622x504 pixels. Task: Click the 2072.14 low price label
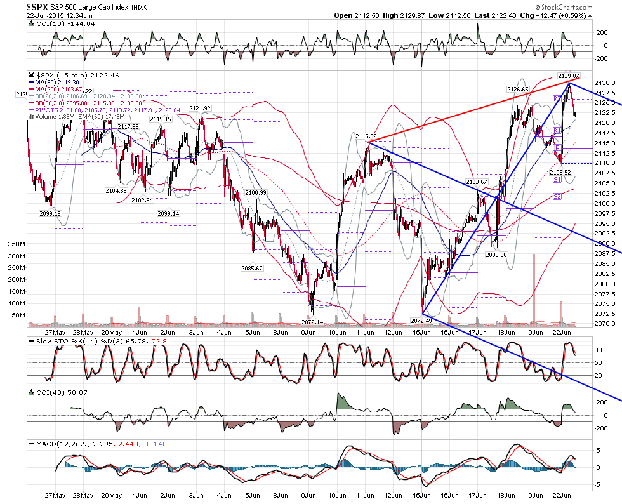coord(312,322)
